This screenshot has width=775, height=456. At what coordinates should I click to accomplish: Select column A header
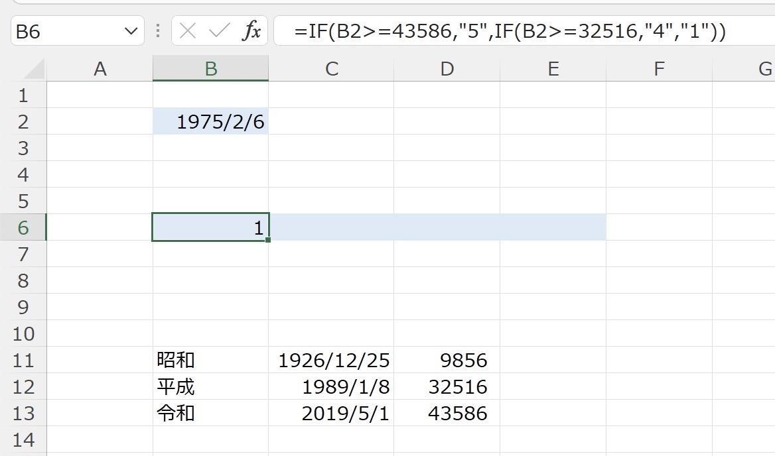pos(100,68)
